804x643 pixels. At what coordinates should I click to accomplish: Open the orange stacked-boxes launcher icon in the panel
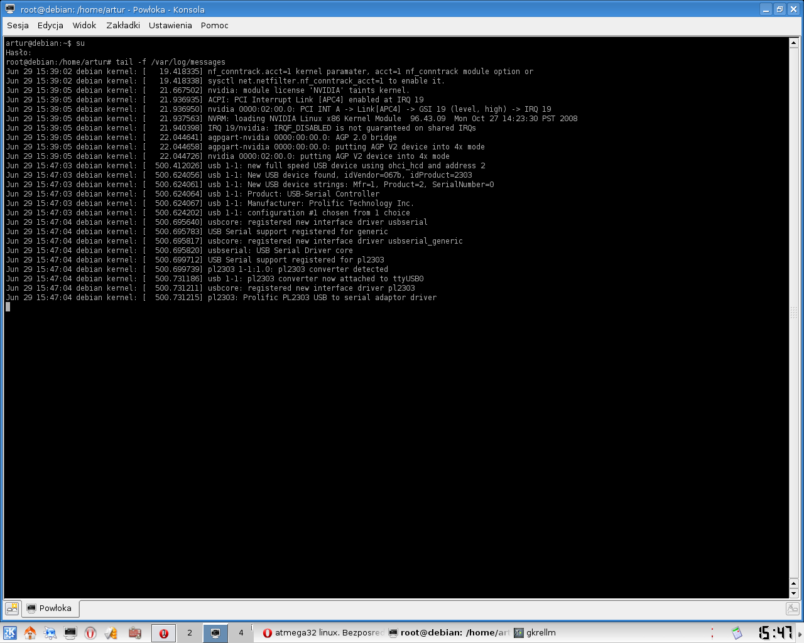coord(111,633)
